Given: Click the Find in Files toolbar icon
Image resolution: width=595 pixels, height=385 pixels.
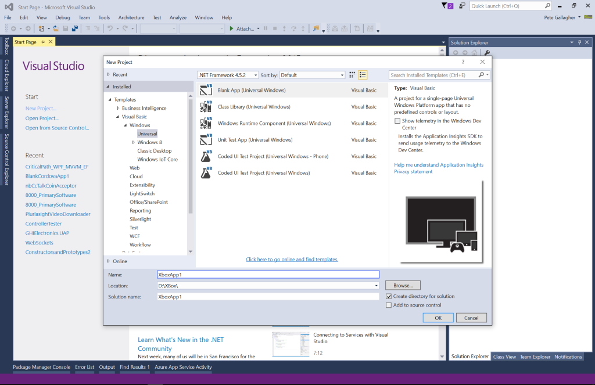Looking at the screenshot, I should [x=316, y=28].
